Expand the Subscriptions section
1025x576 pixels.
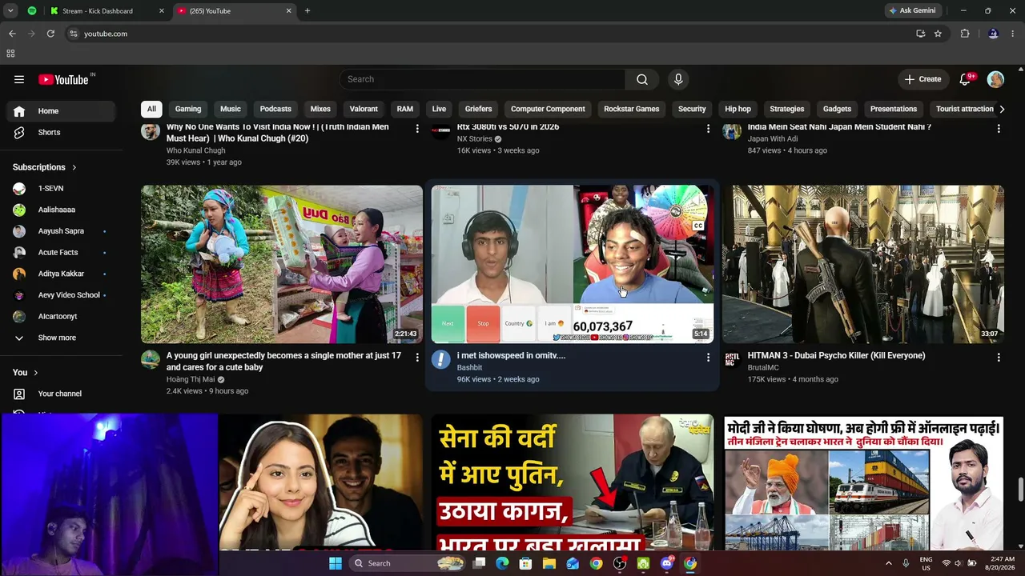pos(45,167)
